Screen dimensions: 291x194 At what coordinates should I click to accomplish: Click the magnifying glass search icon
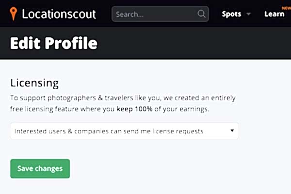[201, 14]
